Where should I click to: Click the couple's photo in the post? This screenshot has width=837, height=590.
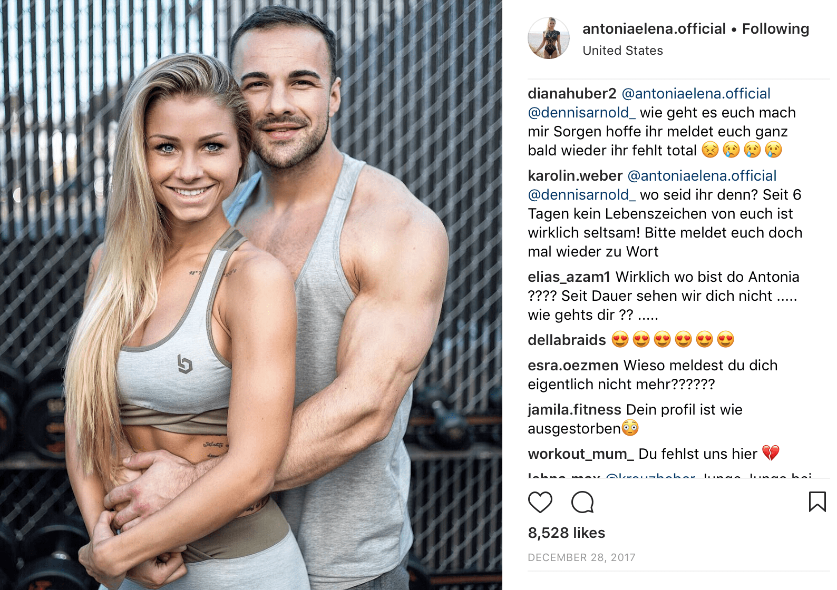[x=251, y=295]
